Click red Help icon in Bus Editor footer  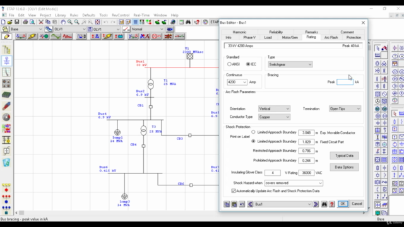(x=332, y=204)
